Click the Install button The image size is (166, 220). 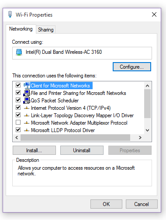point(34,150)
